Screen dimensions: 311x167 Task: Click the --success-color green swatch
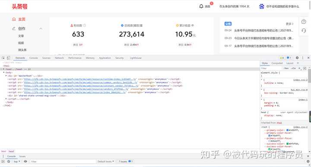287,144
